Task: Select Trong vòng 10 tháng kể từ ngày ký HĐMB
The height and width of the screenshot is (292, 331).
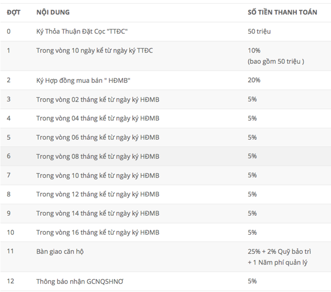Action: (x=98, y=175)
